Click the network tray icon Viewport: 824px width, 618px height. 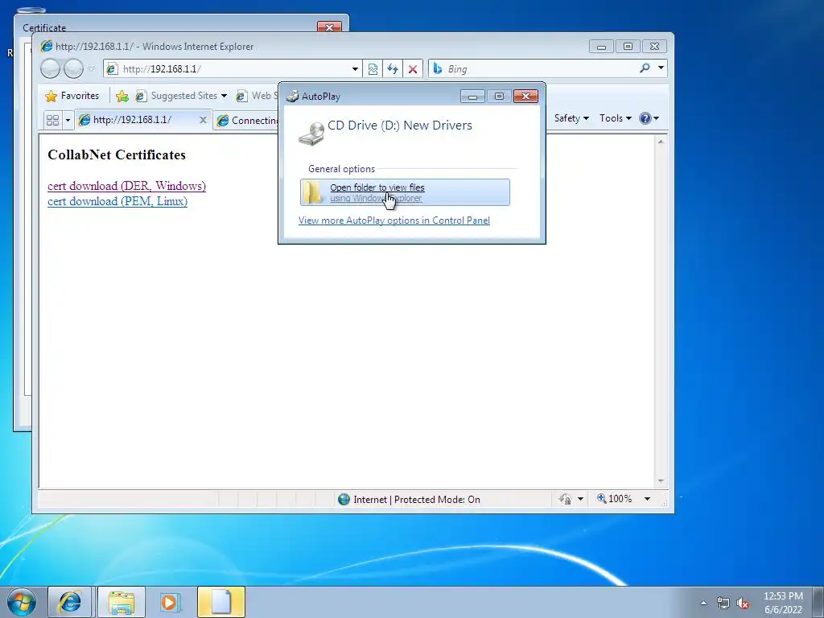click(723, 603)
